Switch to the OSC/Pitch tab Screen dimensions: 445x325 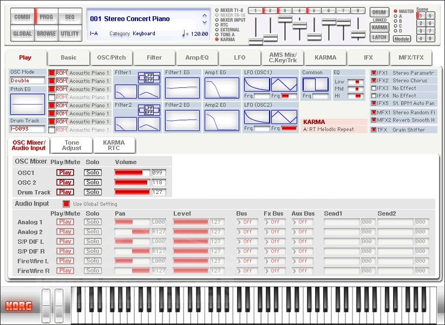coord(111,57)
